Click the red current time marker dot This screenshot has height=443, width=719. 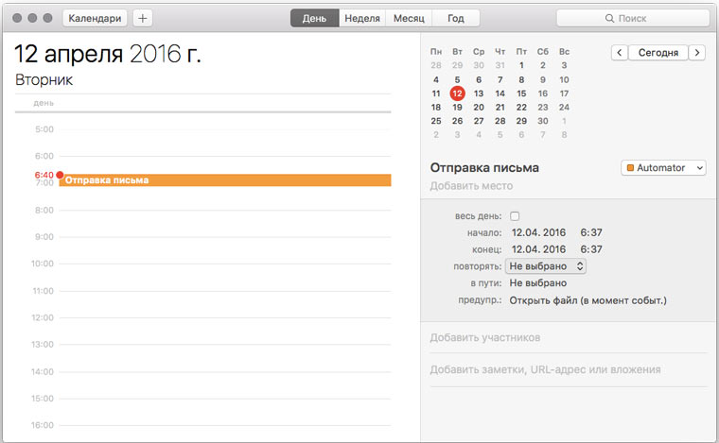pos(60,175)
